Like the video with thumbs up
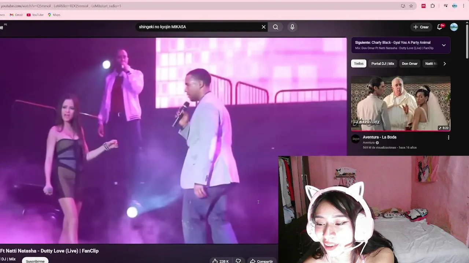Viewport: 469px width, 263px height. pos(221,261)
